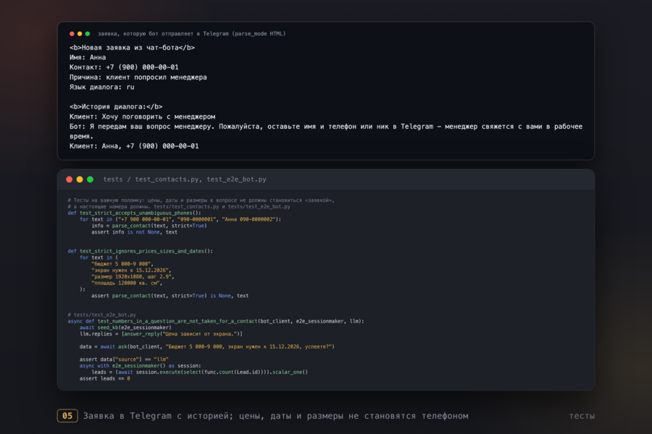Viewport: 652px width, 434px height.
Task: Click the line starting "llm.replies = [answer_reply"
Action: [x=162, y=334]
